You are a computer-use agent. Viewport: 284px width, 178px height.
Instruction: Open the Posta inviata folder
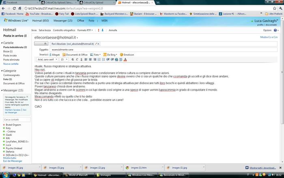click(x=10, y=56)
